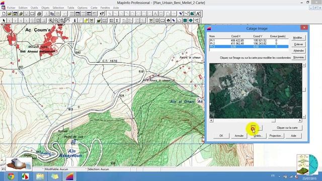Open the Outils menu
The image size is (322, 181).
[34, 8]
